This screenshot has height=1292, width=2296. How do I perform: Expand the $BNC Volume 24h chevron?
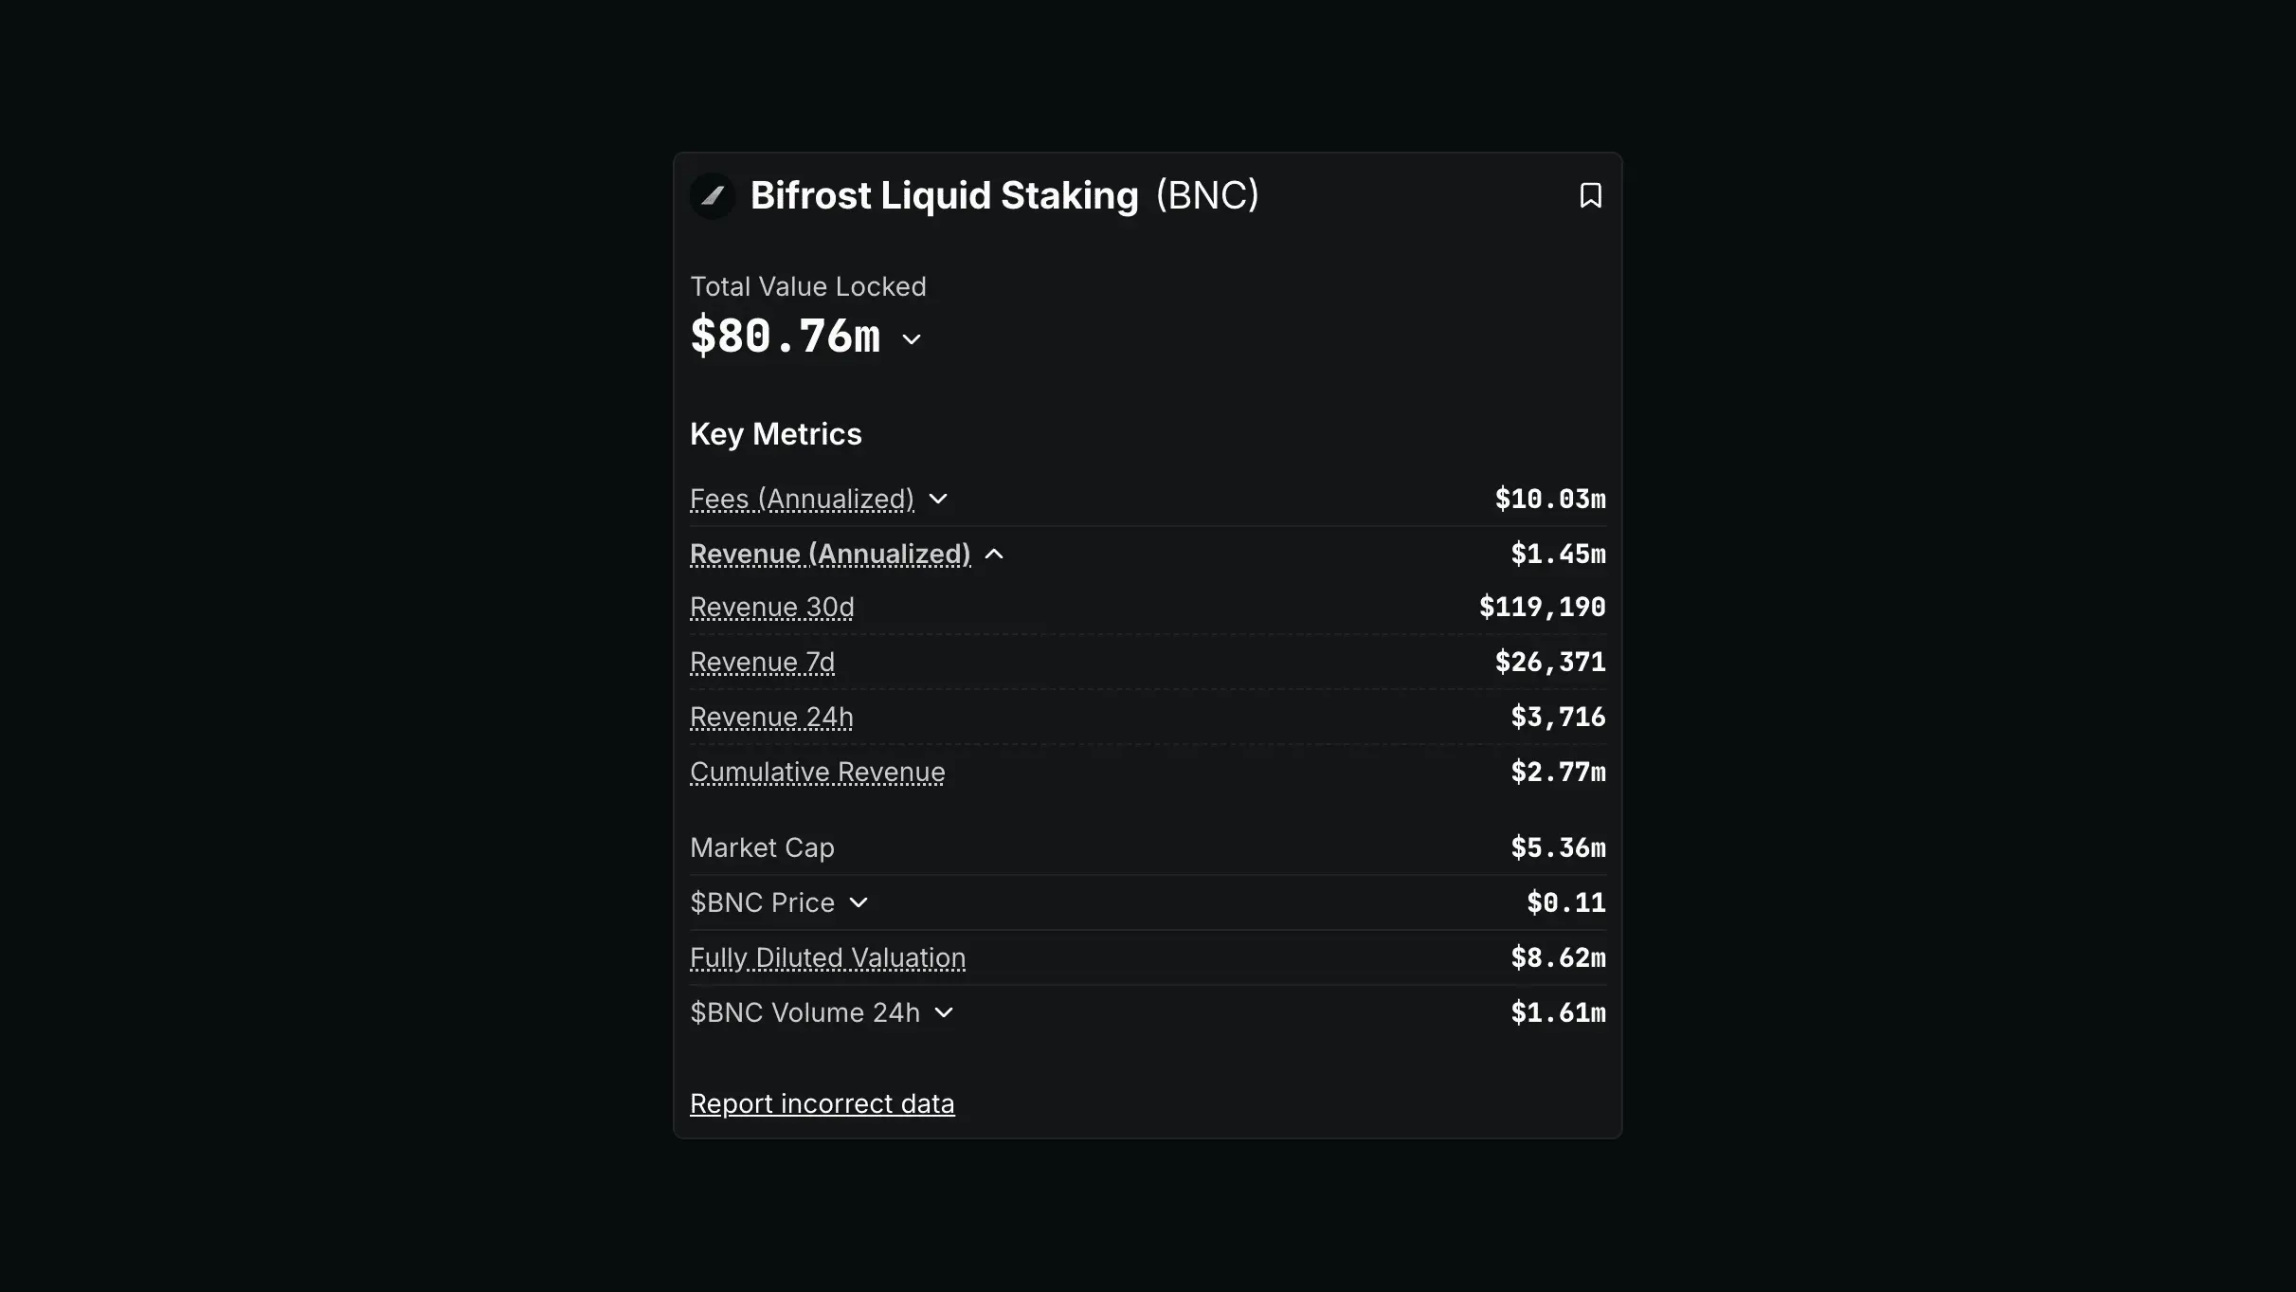944,1012
